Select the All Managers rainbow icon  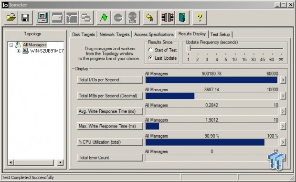tap(18, 45)
